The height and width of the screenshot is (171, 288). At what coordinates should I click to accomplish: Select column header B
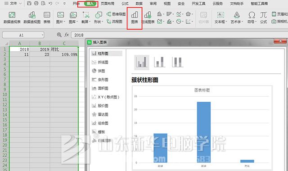40,43
